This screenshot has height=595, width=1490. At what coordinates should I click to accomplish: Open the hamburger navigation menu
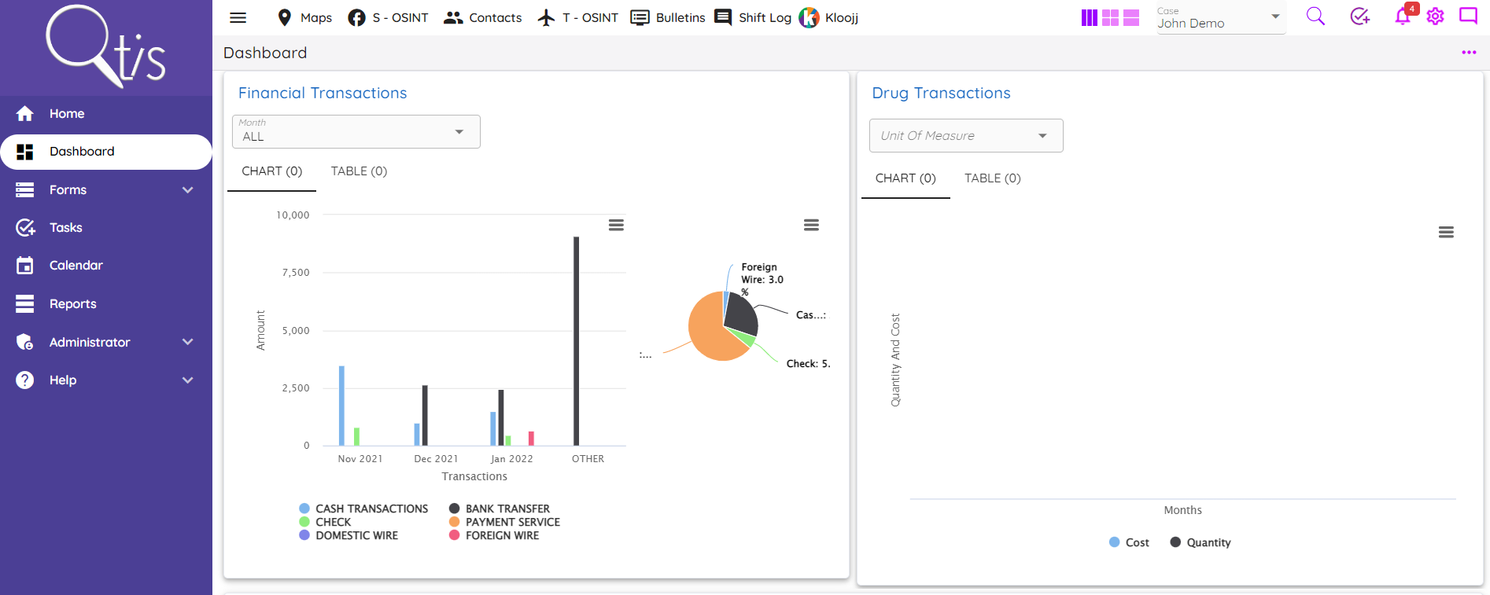pyautogui.click(x=238, y=17)
